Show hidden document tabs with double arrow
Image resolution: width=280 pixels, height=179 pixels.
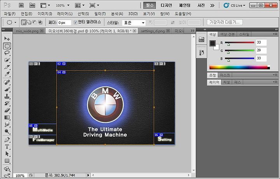(x=192, y=31)
